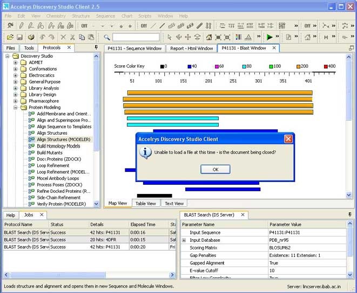The width and height of the screenshot is (357, 293).
Task: Click the protocol tree scroll-down arrow
Action: pos(96,204)
